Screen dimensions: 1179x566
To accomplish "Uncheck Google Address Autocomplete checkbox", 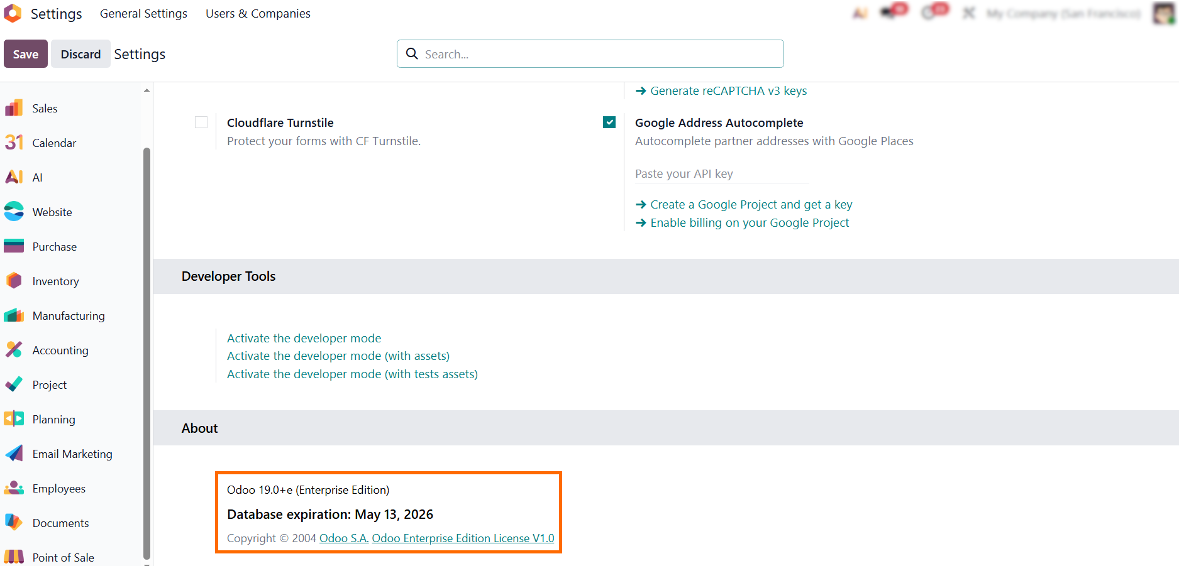I will click(609, 122).
